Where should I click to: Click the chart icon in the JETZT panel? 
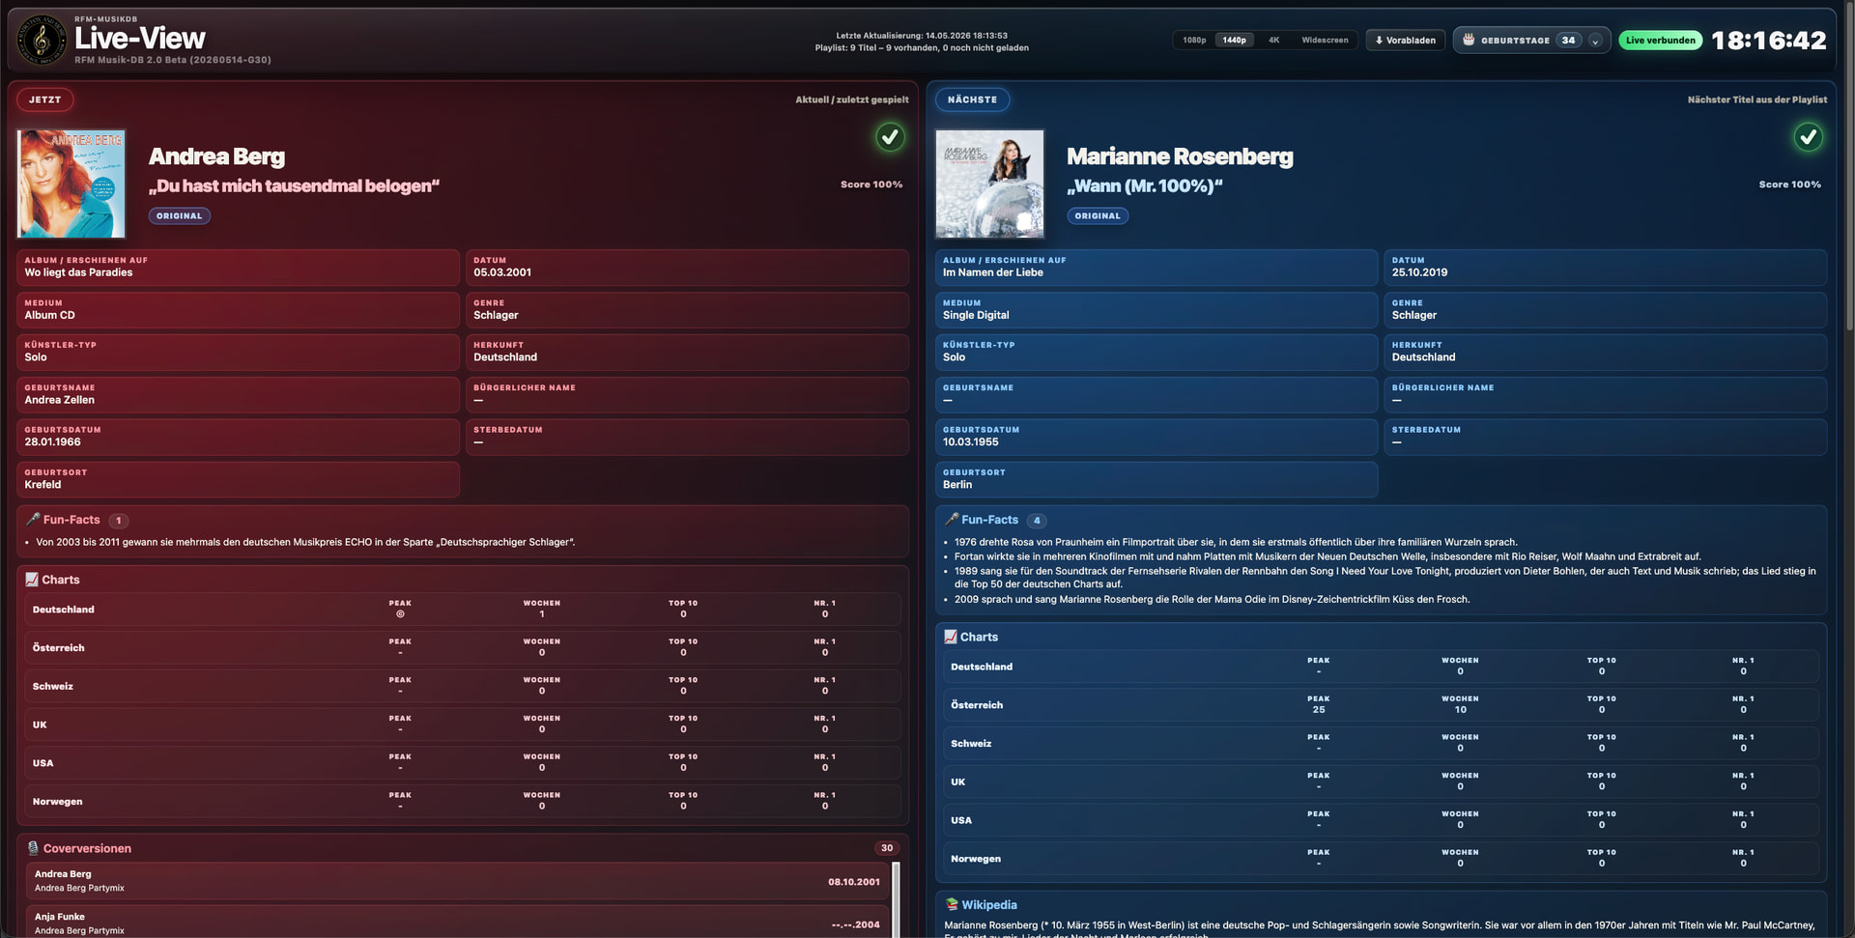[x=32, y=580]
